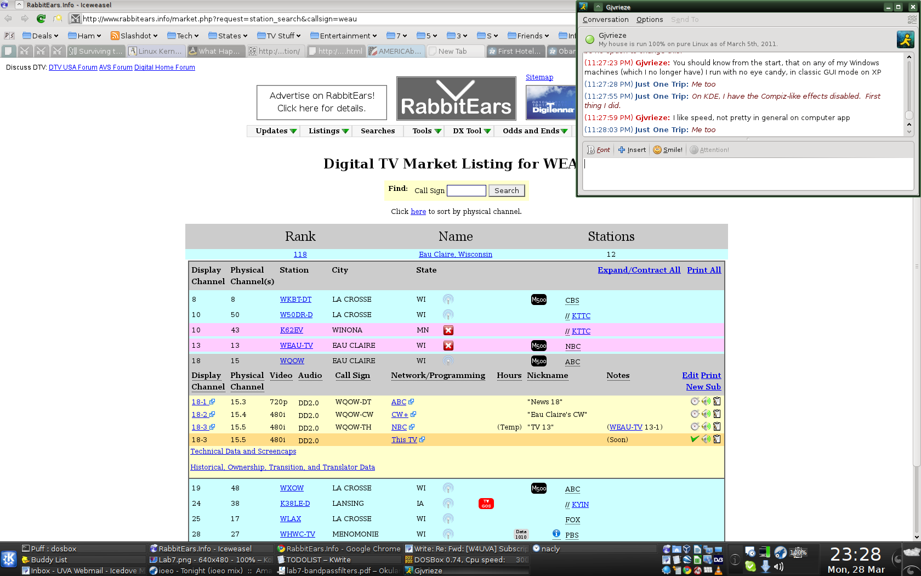Click the volume speaker icon in the system tray
The width and height of the screenshot is (921, 576).
pyautogui.click(x=778, y=567)
